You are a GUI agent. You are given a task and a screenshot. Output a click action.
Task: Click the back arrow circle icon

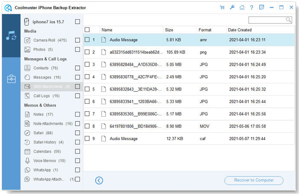pos(99,180)
